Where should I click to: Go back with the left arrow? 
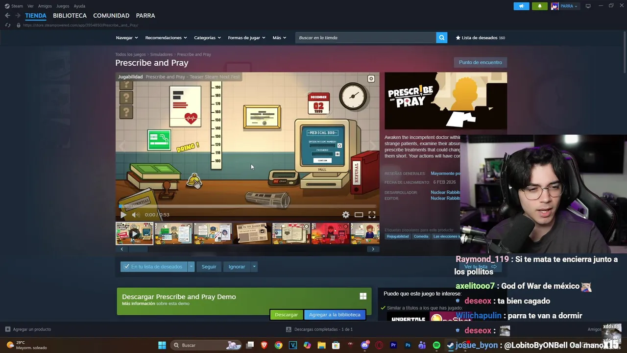(7, 16)
